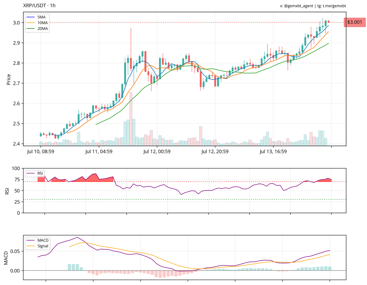Click the 2.8 price axis tick
This screenshot has width=367, height=285.
17,63
